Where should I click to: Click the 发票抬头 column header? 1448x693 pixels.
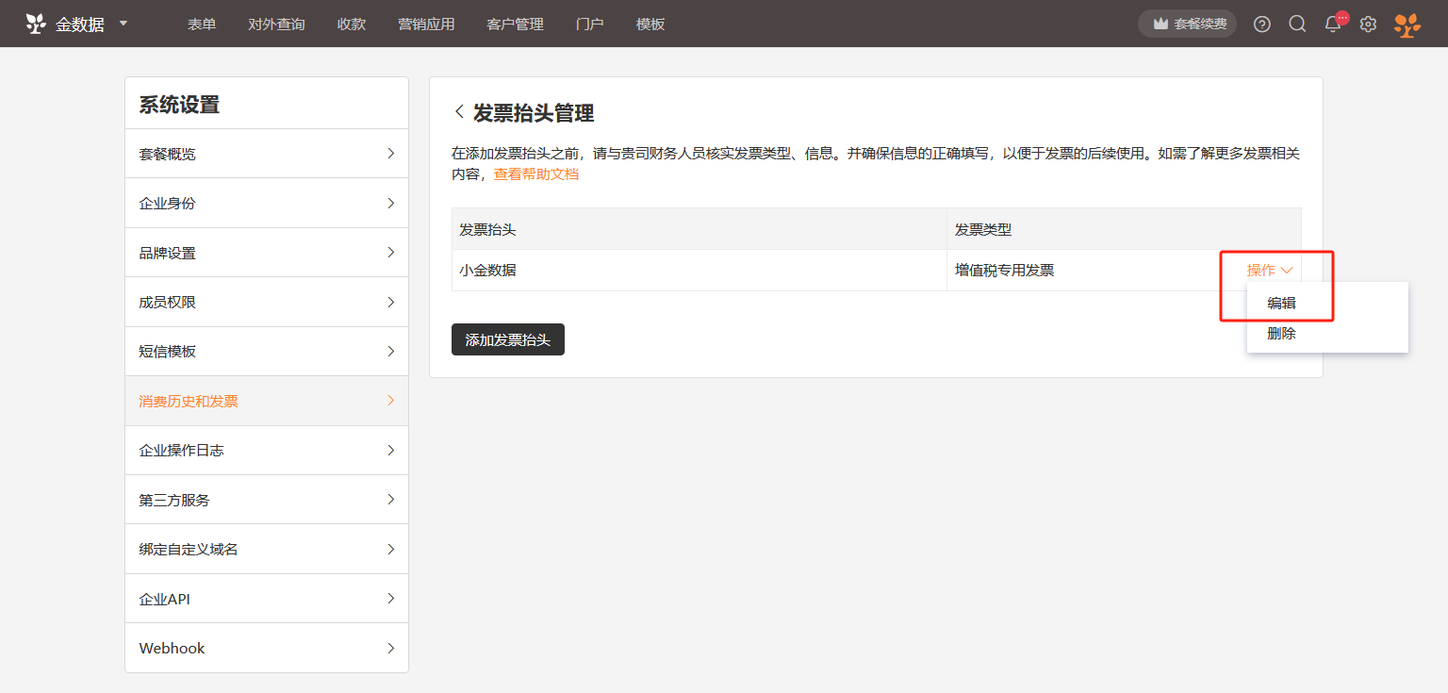(x=699, y=229)
